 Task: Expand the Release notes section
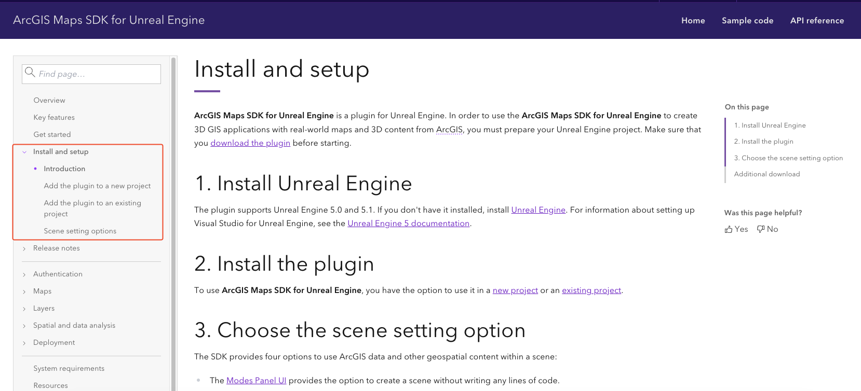(24, 249)
